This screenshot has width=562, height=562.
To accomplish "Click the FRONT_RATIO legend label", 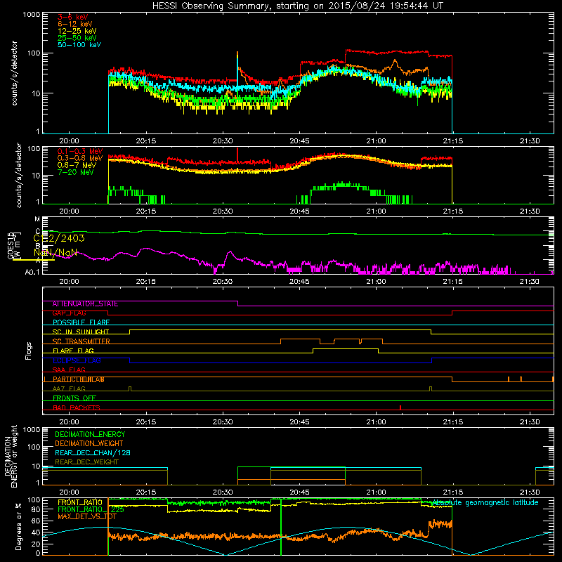I will (80, 502).
